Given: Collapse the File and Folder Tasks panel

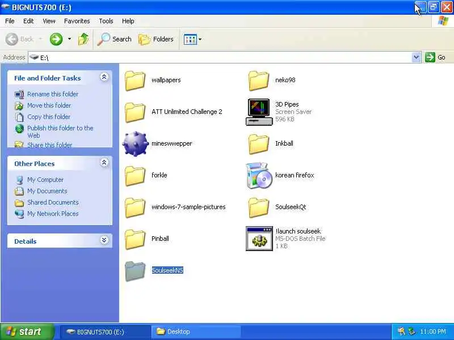Looking at the screenshot, I should point(104,77).
